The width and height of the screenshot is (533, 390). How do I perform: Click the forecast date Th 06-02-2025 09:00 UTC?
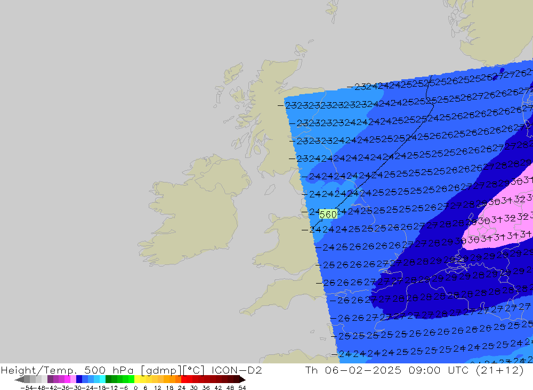click(x=386, y=370)
